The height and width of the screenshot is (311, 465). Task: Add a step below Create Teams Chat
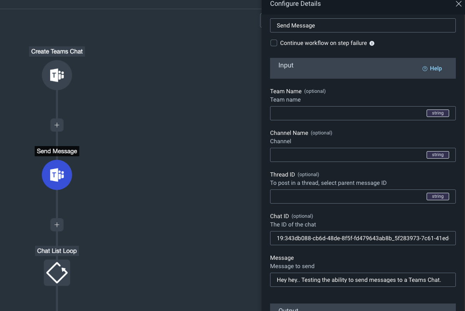[x=57, y=125]
